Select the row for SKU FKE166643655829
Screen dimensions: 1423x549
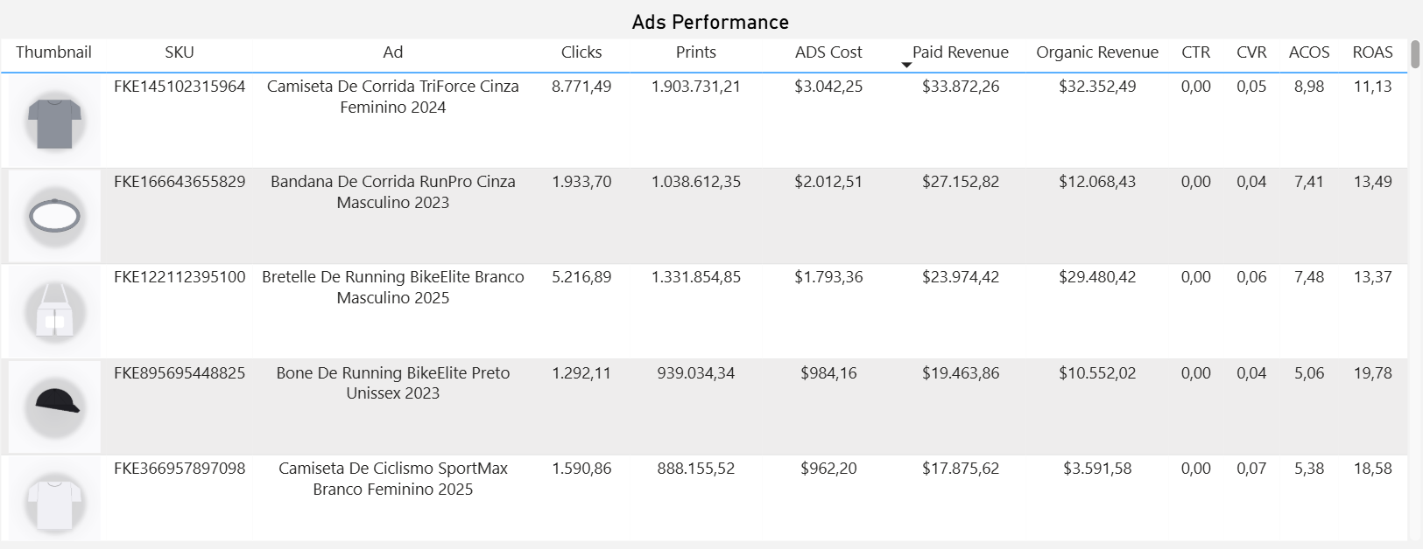click(613, 215)
